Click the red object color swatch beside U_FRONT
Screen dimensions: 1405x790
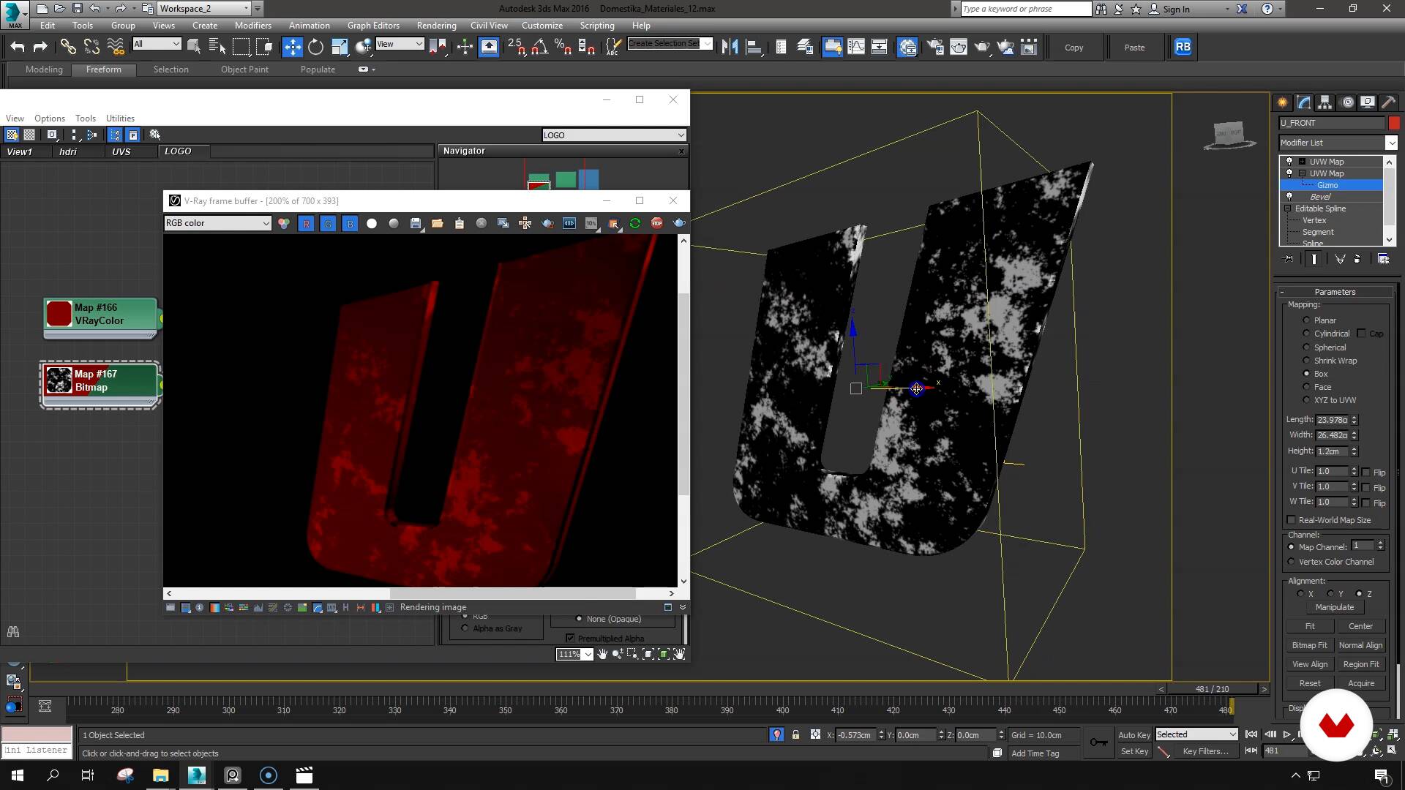(1393, 123)
